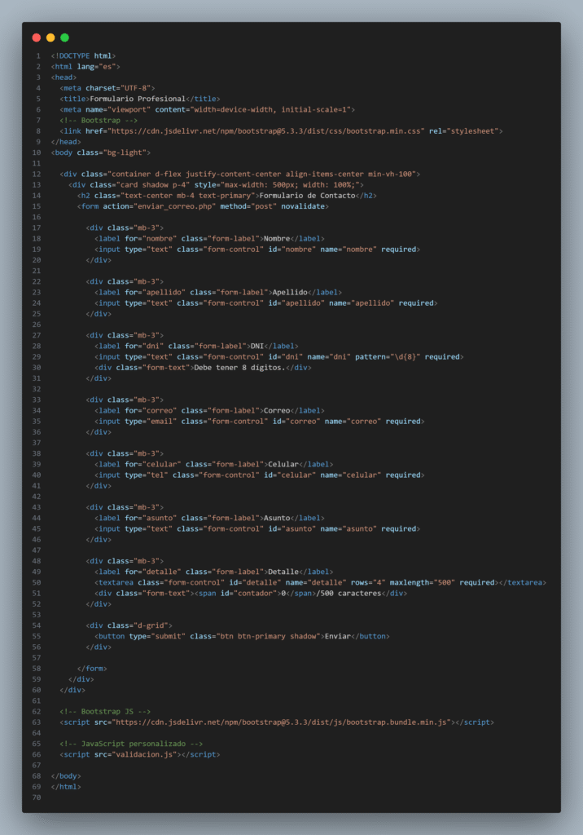Click the 'Nombre' label text on line 18
The height and width of the screenshot is (835, 583).
[277, 239]
